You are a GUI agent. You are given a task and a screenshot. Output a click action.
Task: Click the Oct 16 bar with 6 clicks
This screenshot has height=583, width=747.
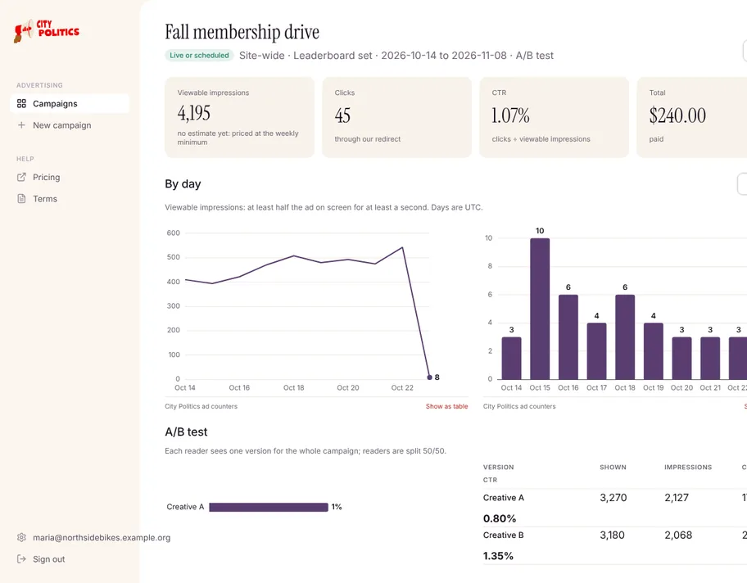point(568,337)
